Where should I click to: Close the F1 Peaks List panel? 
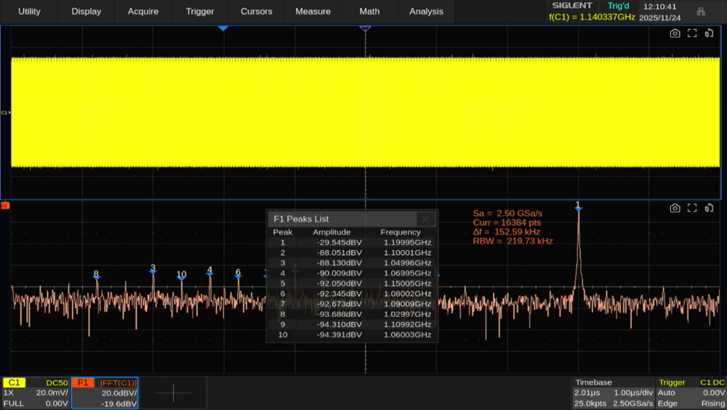click(x=426, y=219)
